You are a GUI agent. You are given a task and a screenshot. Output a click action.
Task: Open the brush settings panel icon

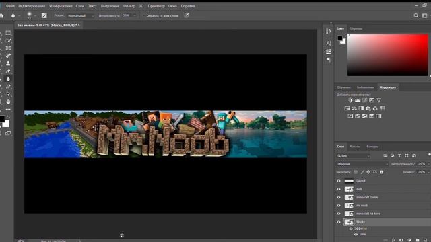44,15
